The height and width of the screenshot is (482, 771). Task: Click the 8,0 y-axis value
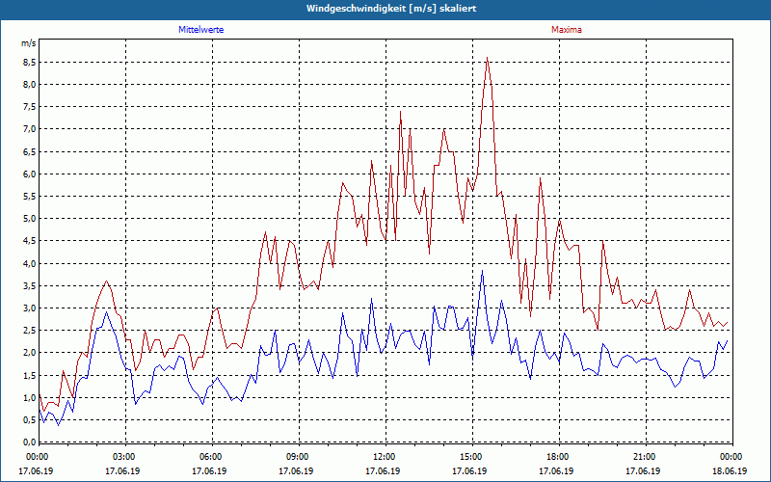[x=30, y=84]
